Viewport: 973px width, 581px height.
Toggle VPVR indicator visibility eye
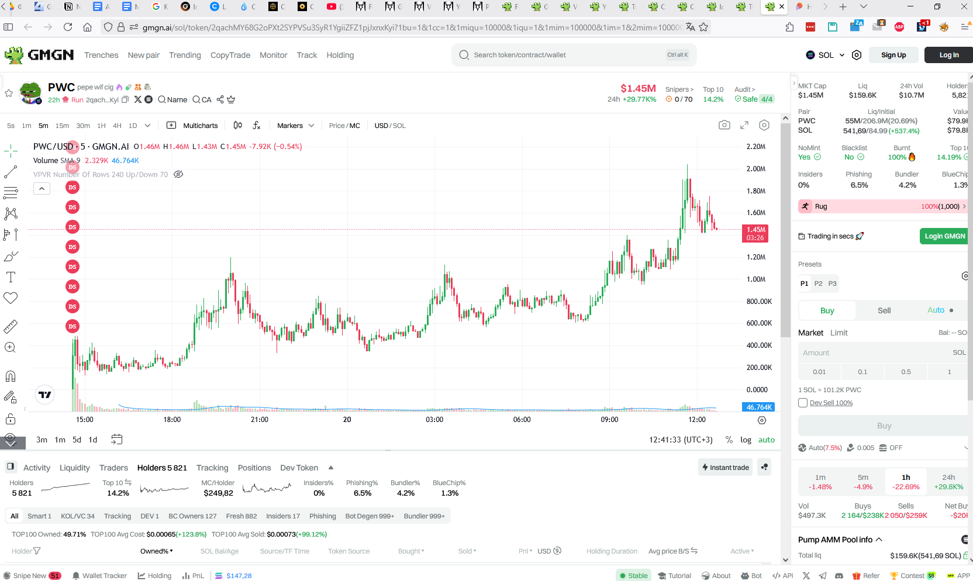tap(178, 174)
